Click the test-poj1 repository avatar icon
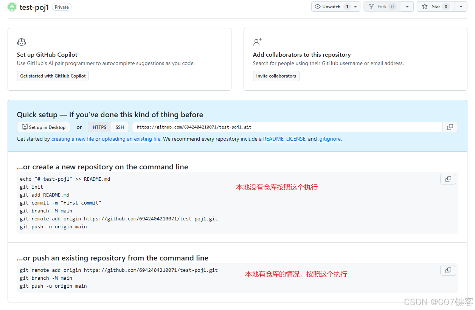This screenshot has height=310, width=475. pyautogui.click(x=12, y=7)
